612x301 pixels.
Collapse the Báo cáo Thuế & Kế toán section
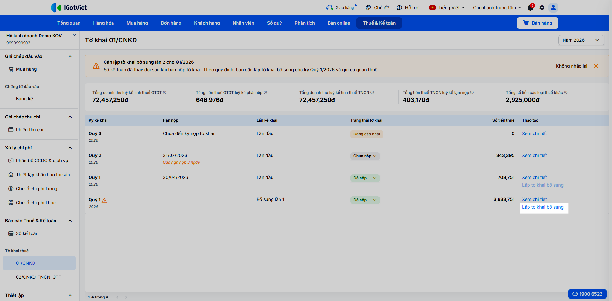point(70,221)
